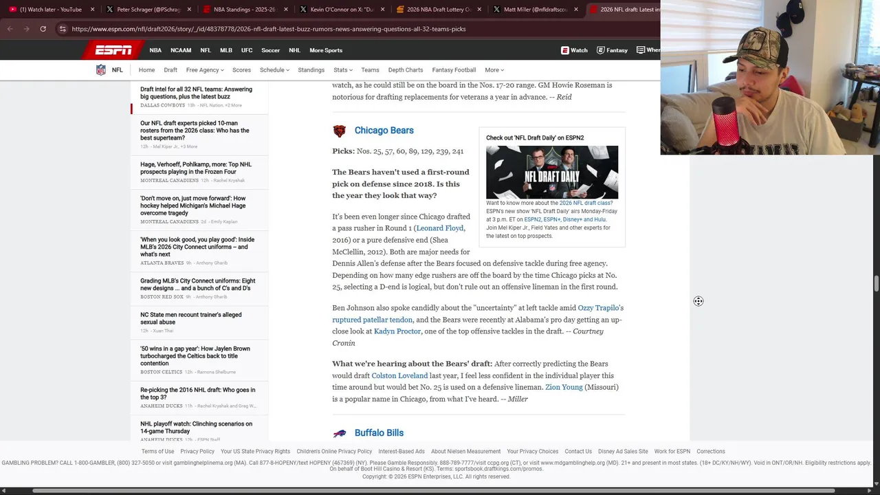Open Leonard Floyd player link

[x=440, y=228]
